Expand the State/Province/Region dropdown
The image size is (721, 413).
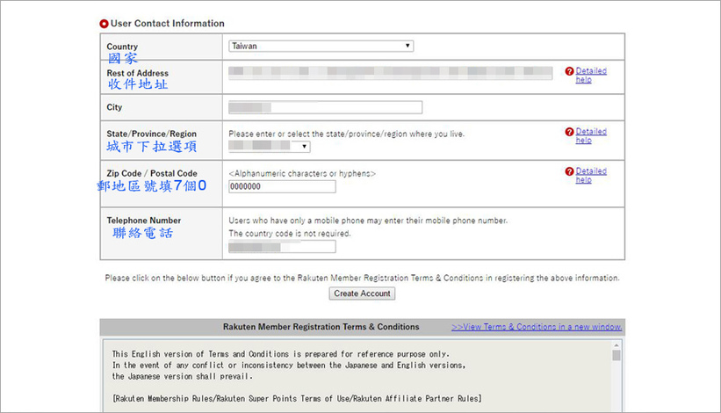pos(269,147)
